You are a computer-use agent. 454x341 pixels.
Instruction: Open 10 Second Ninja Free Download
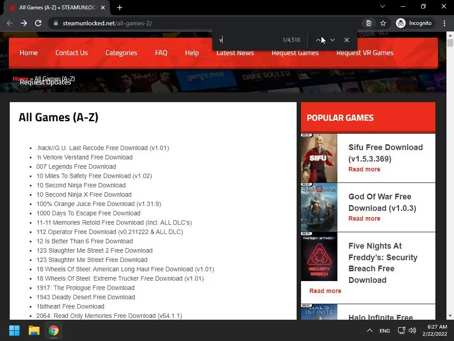(x=81, y=185)
